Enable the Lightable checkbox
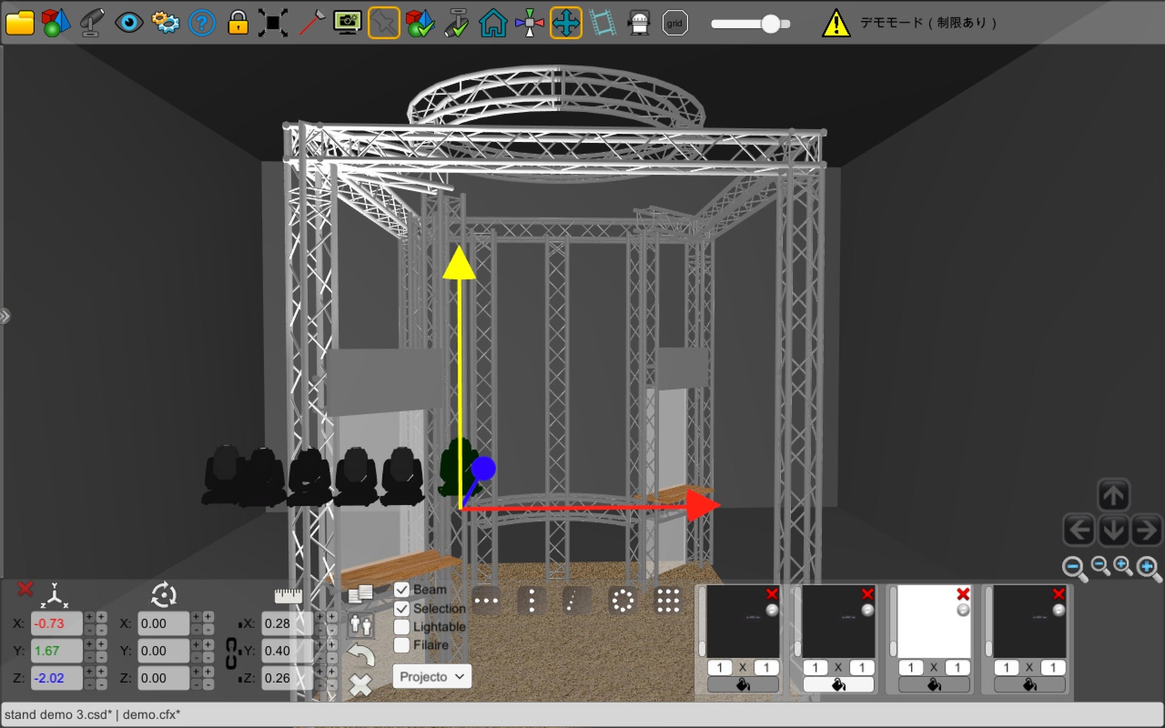This screenshot has height=728, width=1165. 402,626
